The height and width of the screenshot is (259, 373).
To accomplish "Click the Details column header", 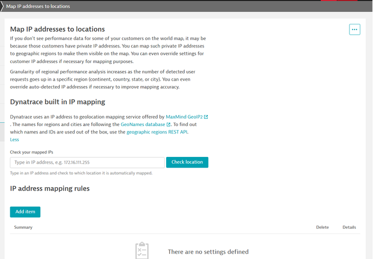I will (x=349, y=227).
